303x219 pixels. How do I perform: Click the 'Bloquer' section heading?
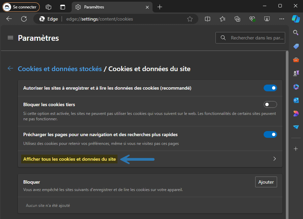tap(32, 182)
